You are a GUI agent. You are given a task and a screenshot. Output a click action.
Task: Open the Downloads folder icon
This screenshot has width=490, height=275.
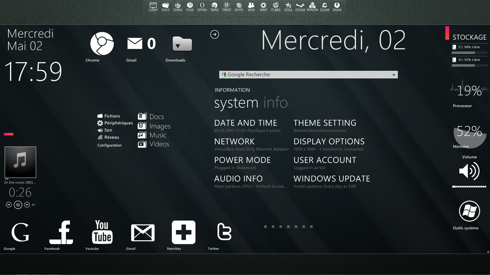(182, 44)
